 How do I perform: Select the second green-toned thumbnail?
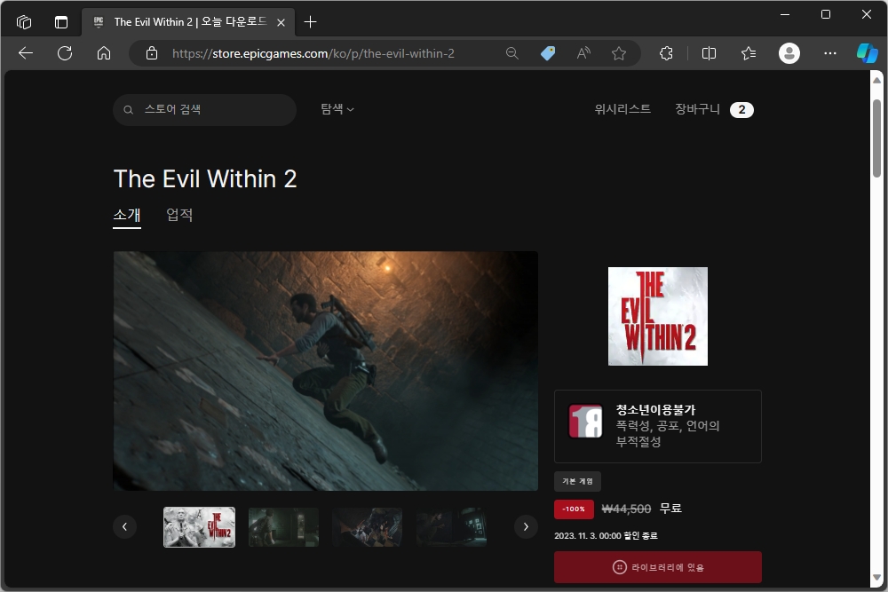(284, 527)
